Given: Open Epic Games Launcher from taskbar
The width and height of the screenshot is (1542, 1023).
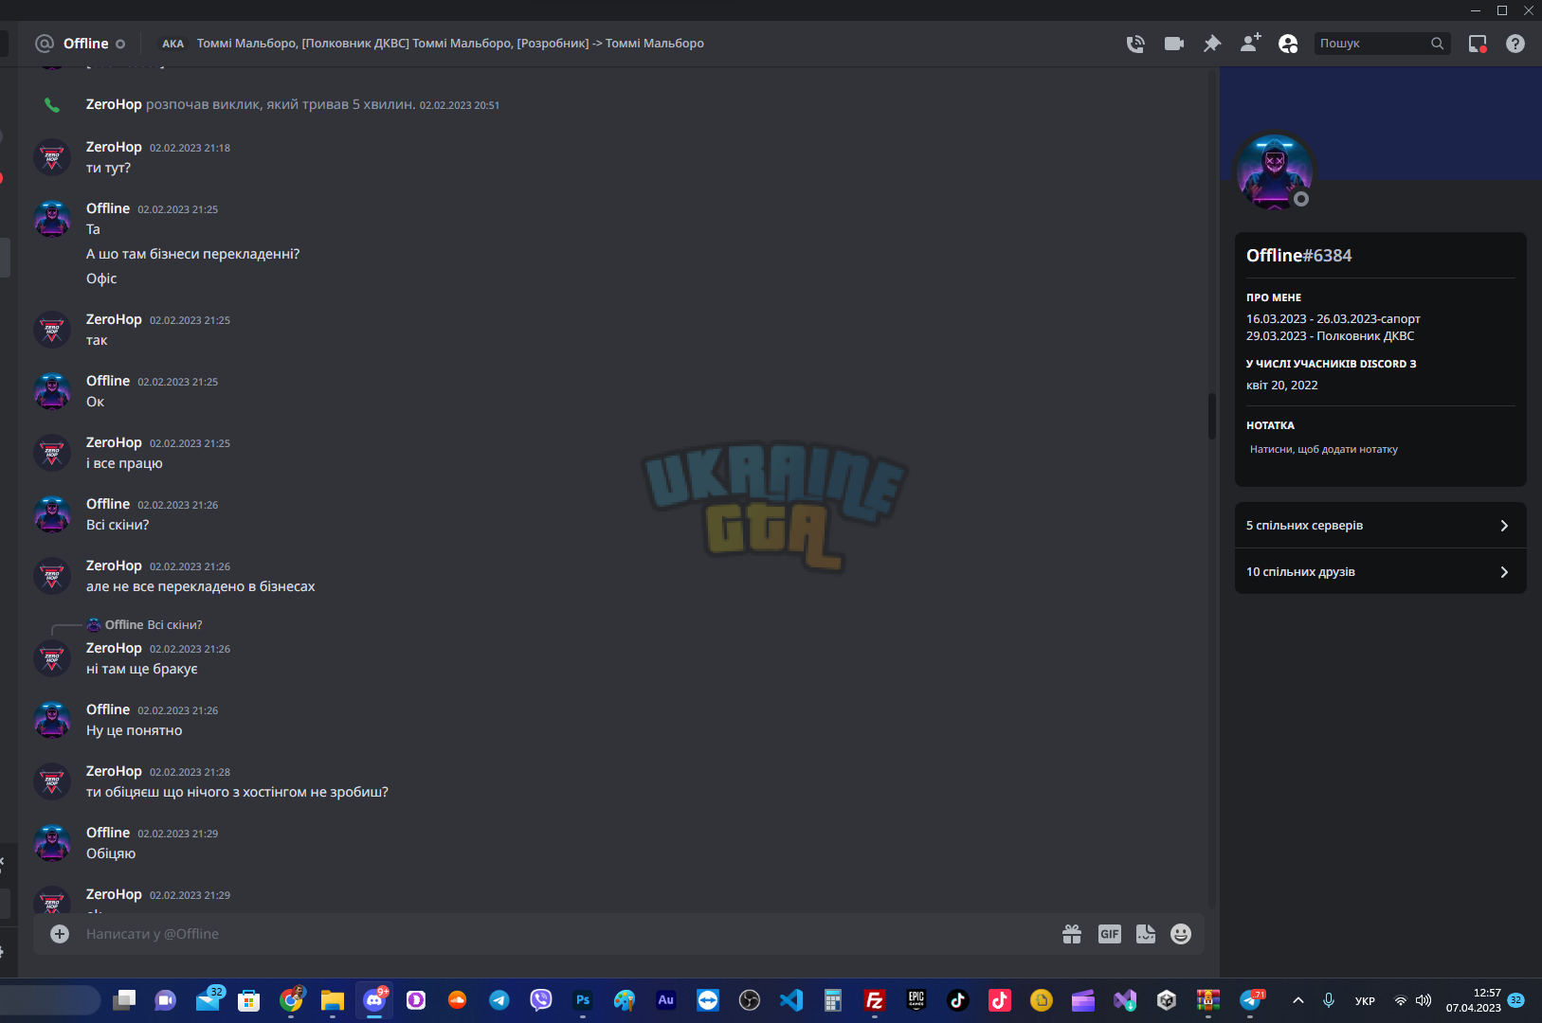Looking at the screenshot, I should click(x=916, y=1000).
